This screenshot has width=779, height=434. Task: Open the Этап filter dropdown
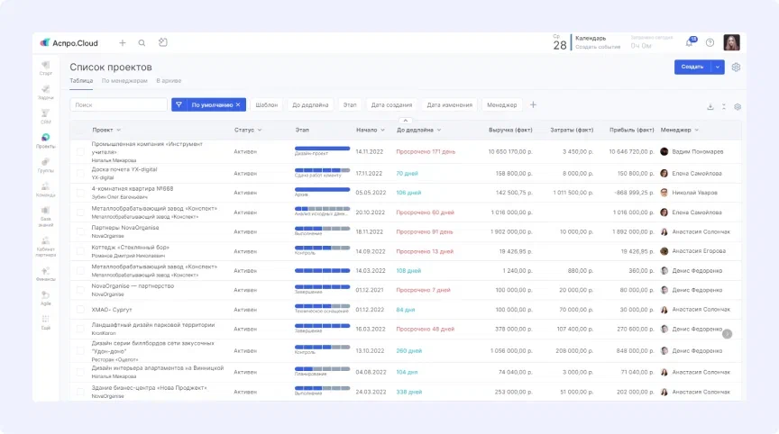[x=350, y=104]
